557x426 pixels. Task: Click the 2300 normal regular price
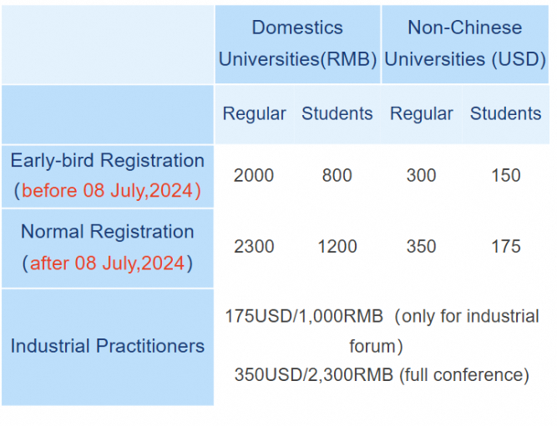point(254,247)
